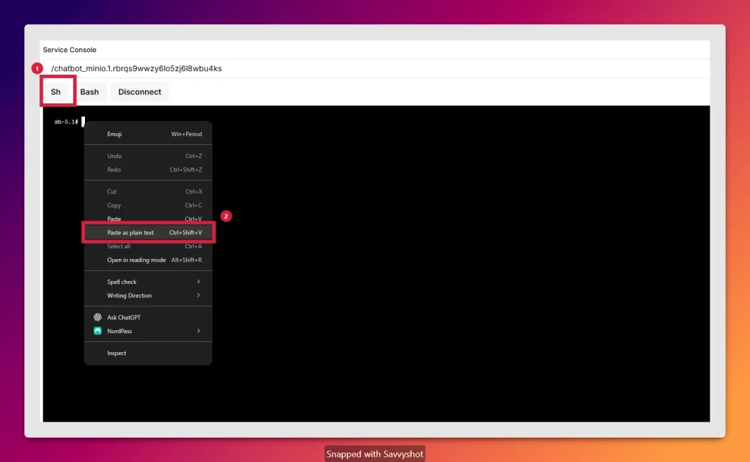Screen dimensions: 750x462
Task: Click the sh-5.1# terminal prompt
Action: 66,122
